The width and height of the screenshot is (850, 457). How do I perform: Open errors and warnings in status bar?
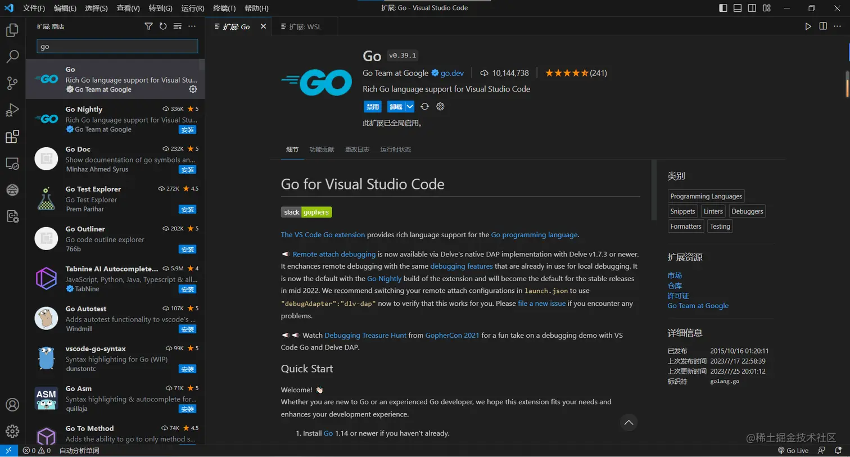point(37,450)
